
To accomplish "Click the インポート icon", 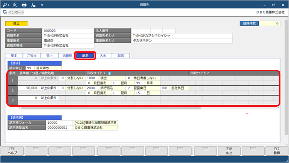I will coord(5,12).
